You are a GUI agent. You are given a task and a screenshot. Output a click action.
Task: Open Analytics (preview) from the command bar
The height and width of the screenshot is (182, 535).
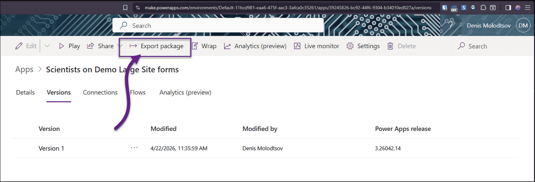click(255, 46)
